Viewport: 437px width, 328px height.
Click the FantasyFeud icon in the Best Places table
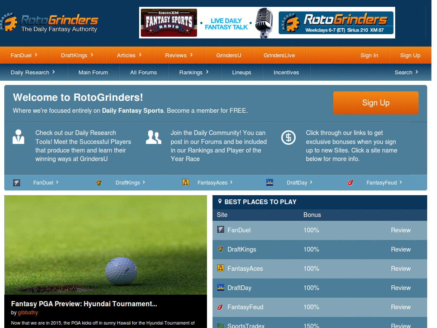(220, 307)
